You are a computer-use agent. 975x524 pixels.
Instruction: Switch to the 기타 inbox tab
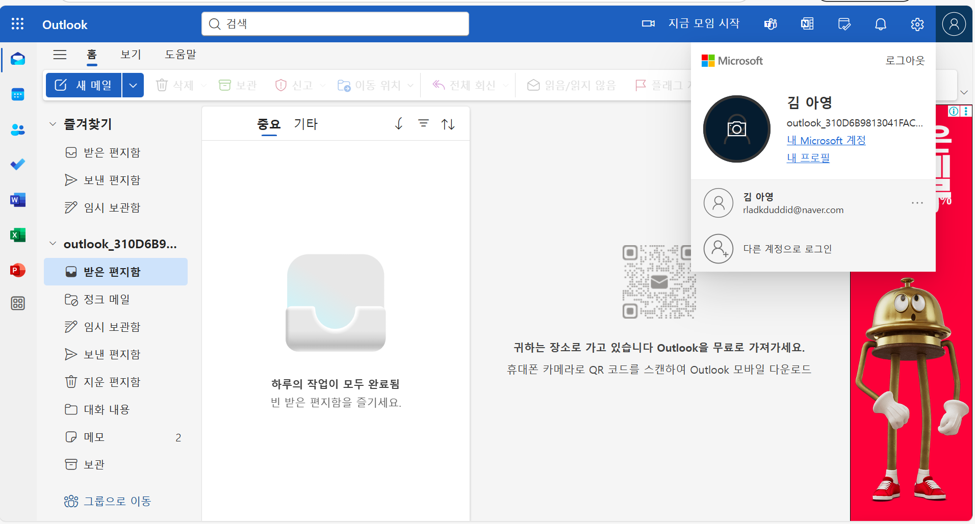point(305,124)
